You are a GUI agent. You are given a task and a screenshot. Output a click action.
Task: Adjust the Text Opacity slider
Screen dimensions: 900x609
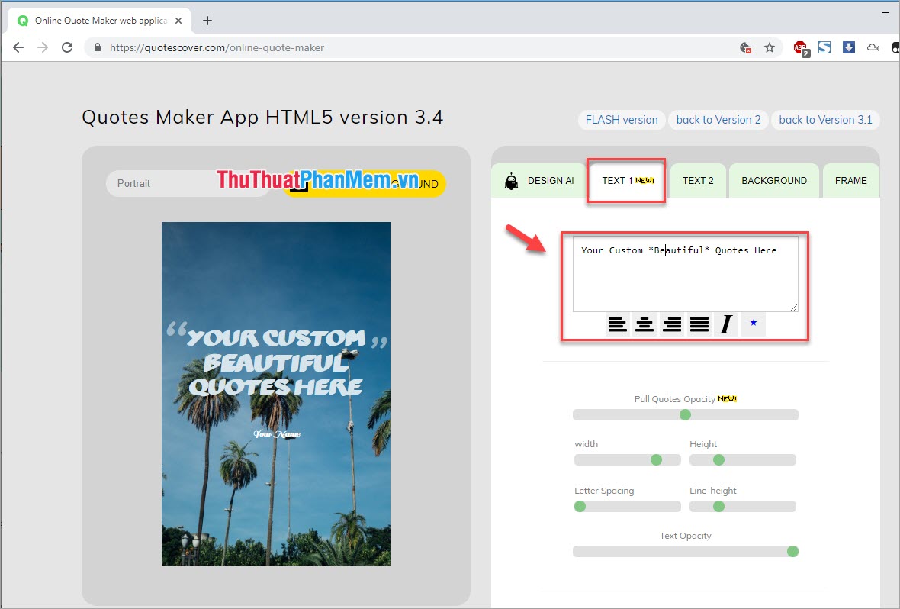(x=792, y=551)
